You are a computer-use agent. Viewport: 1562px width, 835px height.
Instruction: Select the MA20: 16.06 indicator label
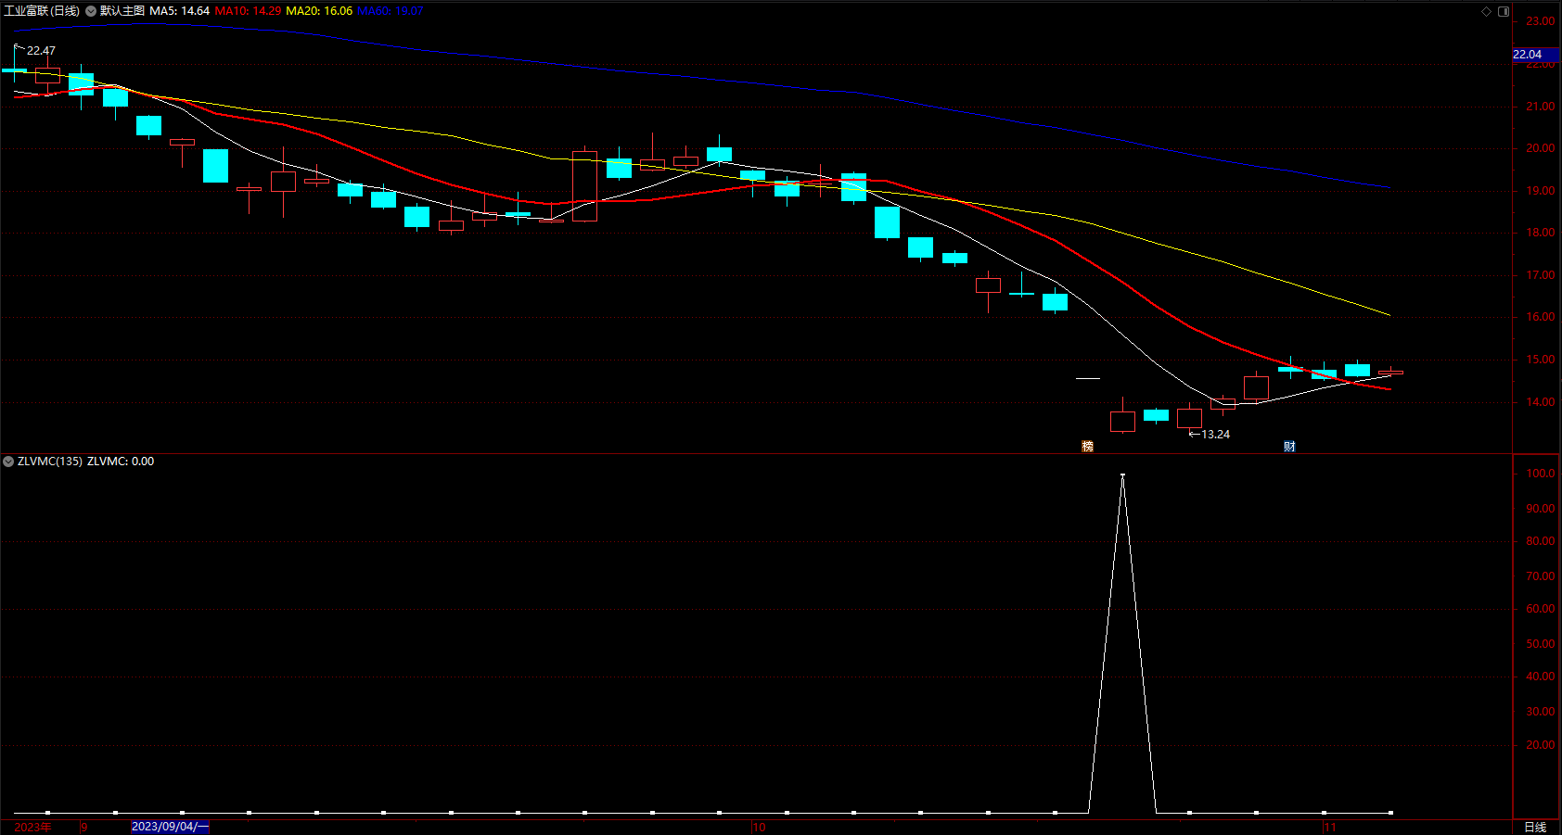pos(319,11)
